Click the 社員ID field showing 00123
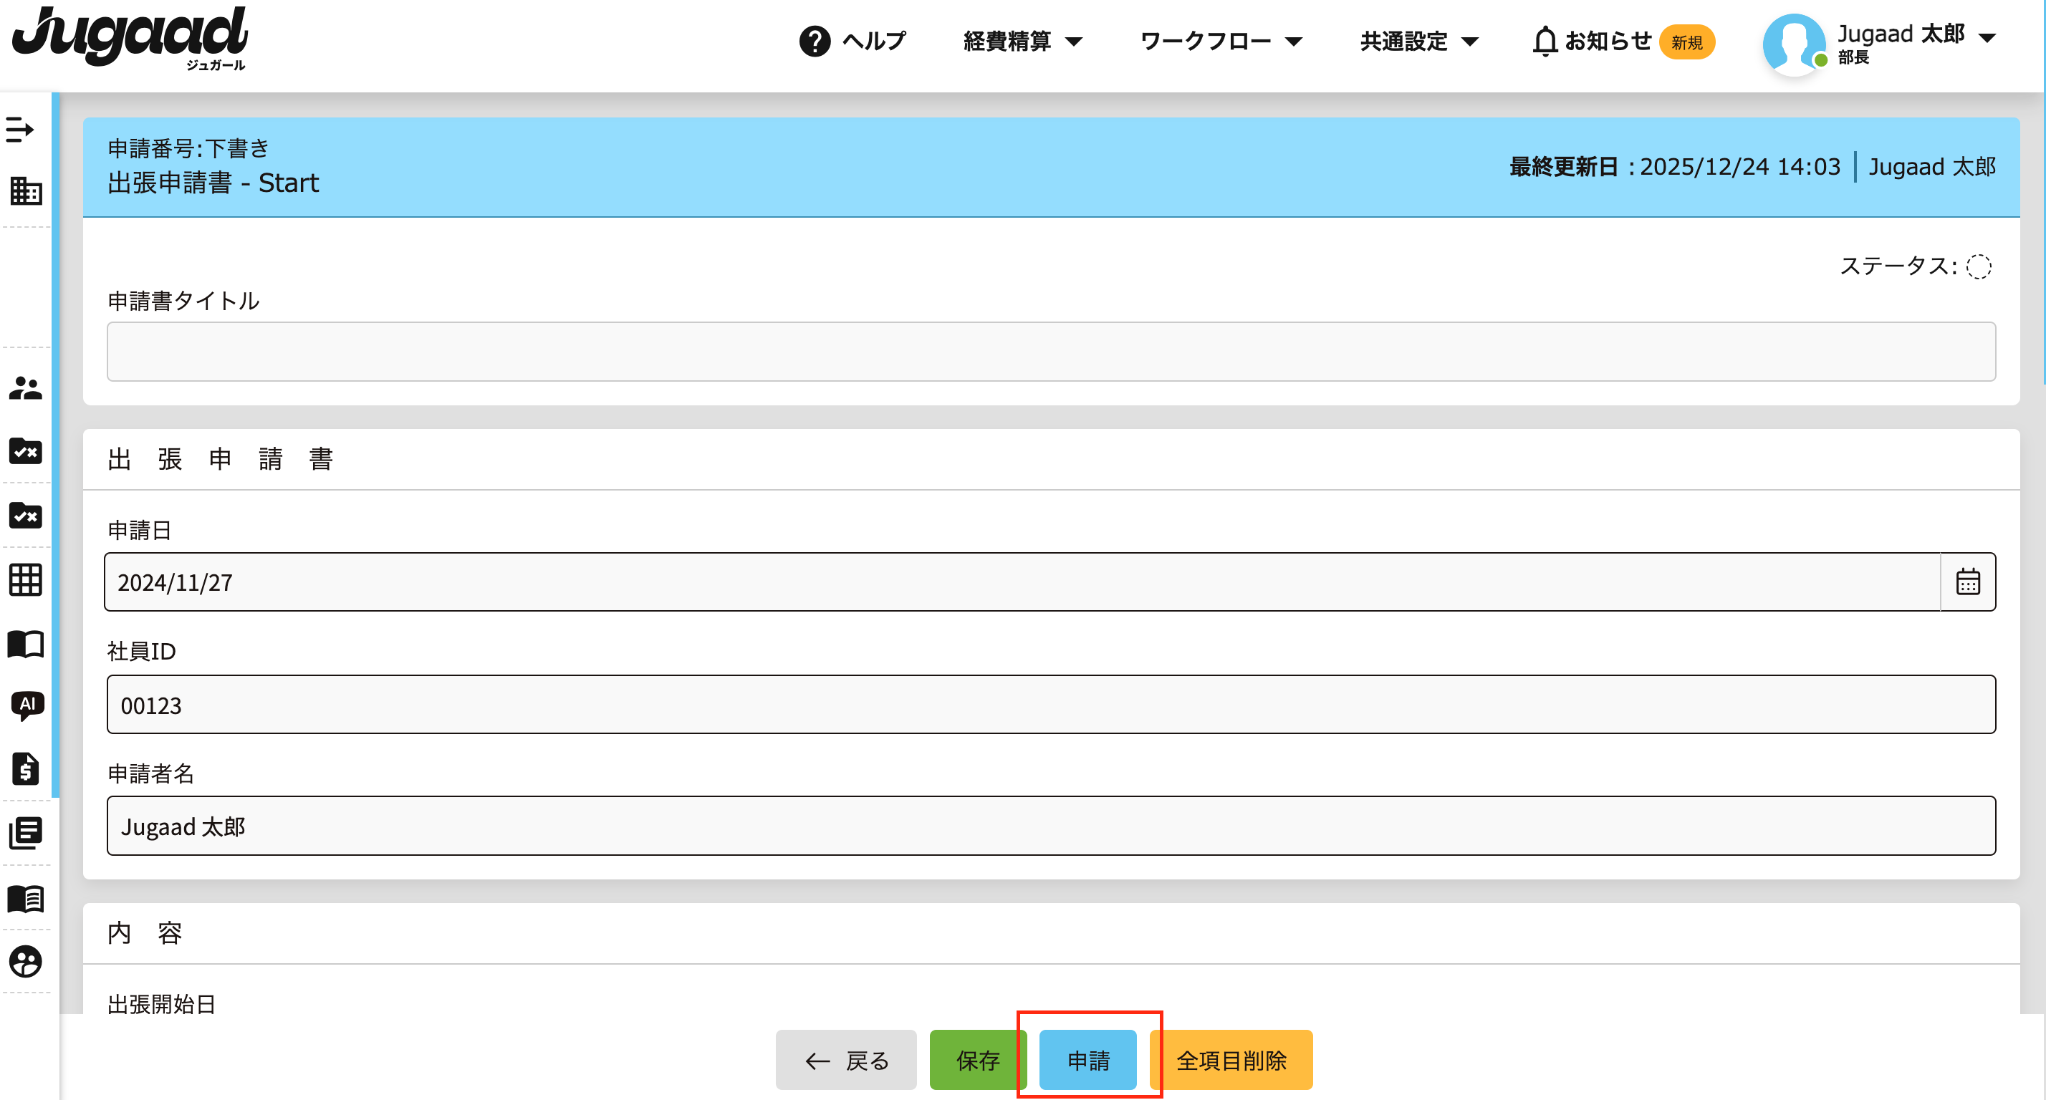The image size is (2046, 1100). click(x=1051, y=705)
